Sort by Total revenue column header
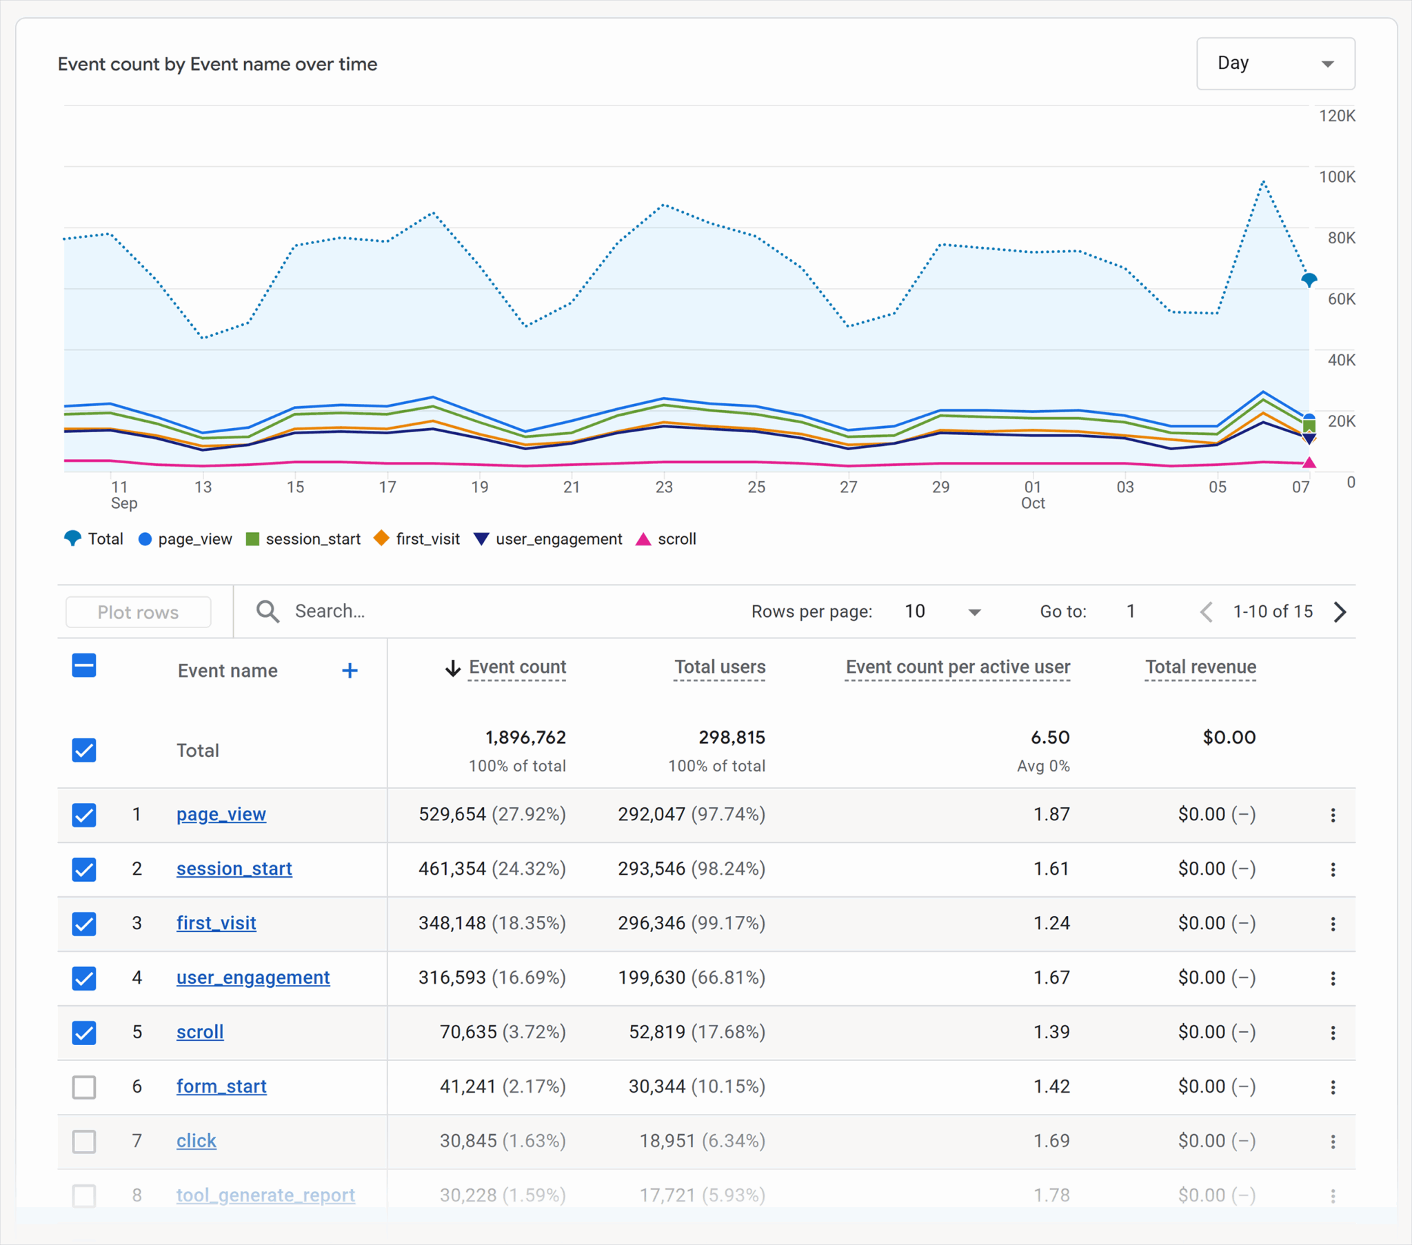 pyautogui.click(x=1200, y=667)
